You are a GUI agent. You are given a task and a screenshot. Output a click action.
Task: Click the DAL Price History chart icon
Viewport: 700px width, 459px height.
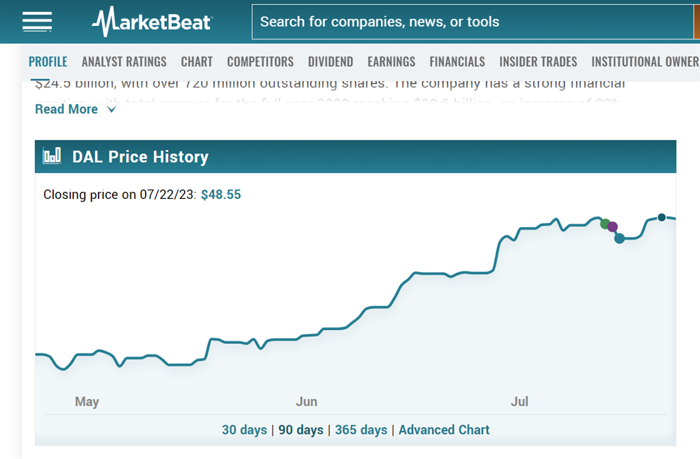(52, 156)
